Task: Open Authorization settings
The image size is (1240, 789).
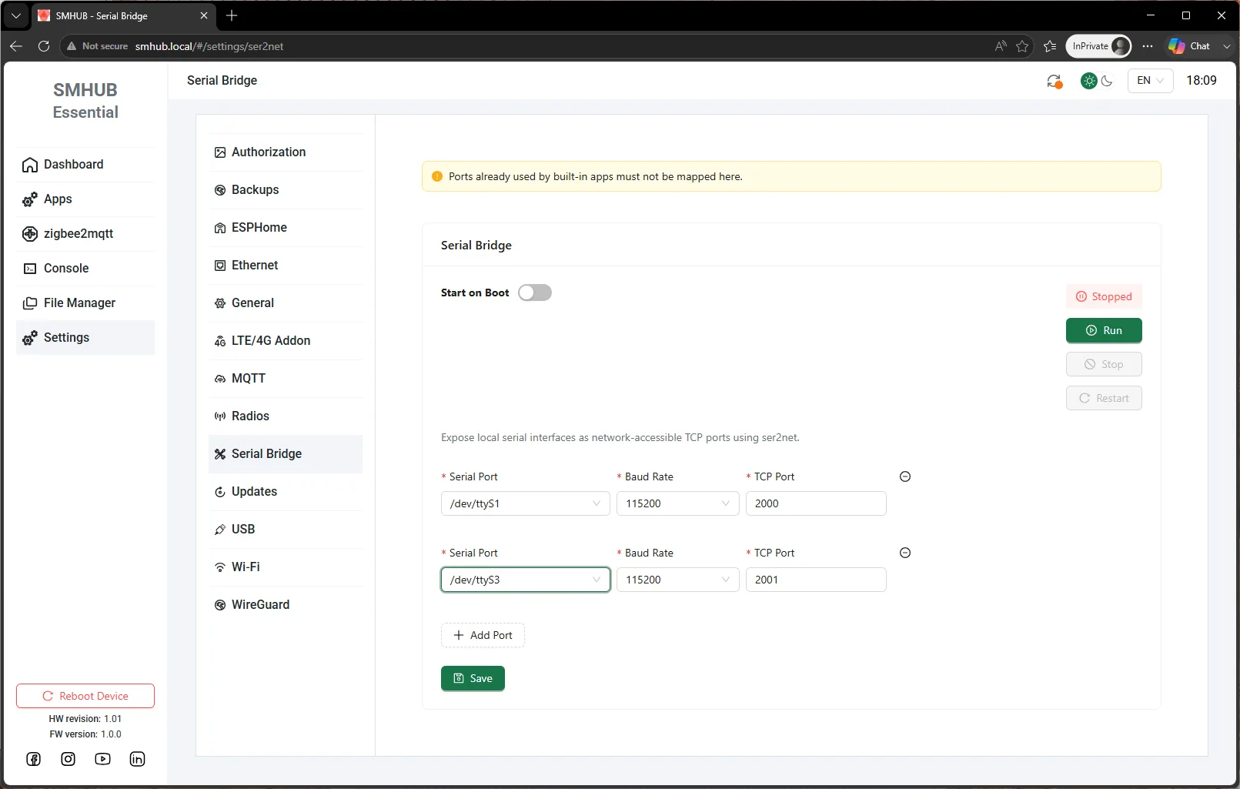Action: (286, 152)
